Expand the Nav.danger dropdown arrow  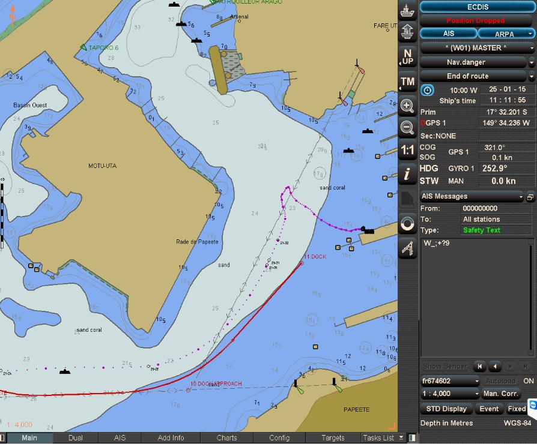point(532,62)
